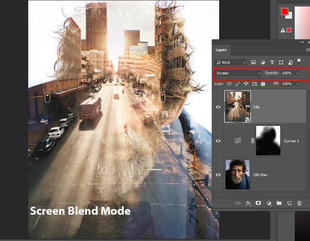Lock all padlock icon
Image resolution: width=310 pixels, height=241 pixels.
tap(263, 84)
